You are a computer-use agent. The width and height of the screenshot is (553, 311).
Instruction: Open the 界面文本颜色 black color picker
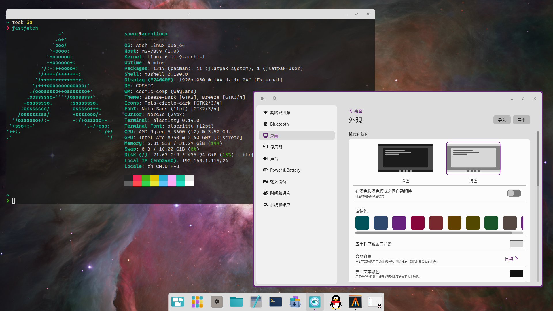(516, 274)
